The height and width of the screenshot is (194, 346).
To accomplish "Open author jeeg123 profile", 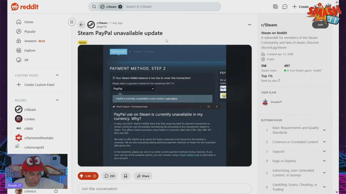I will tap(102, 27).
